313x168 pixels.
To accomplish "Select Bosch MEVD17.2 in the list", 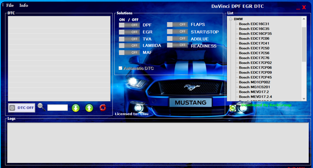I will [x=254, y=92].
